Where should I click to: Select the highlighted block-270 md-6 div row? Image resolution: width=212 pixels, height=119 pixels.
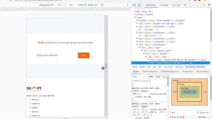(x=170, y=63)
